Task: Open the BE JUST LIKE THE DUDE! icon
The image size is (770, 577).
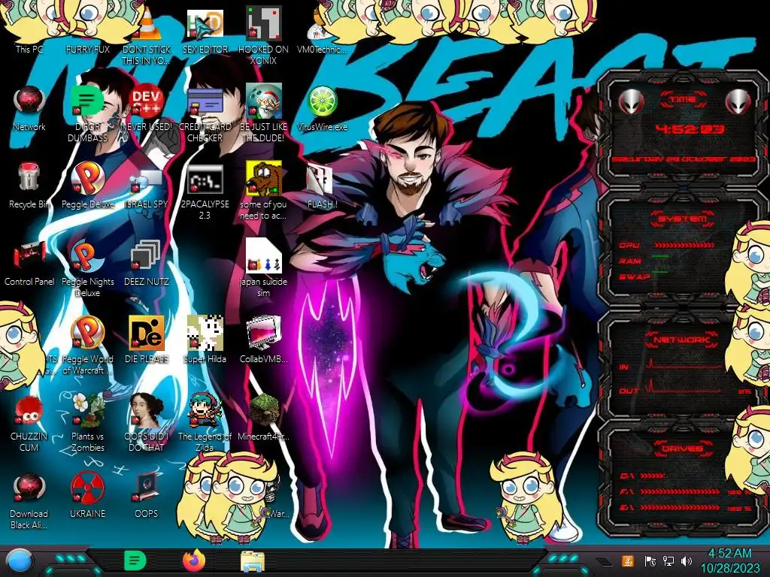Action: (264, 101)
